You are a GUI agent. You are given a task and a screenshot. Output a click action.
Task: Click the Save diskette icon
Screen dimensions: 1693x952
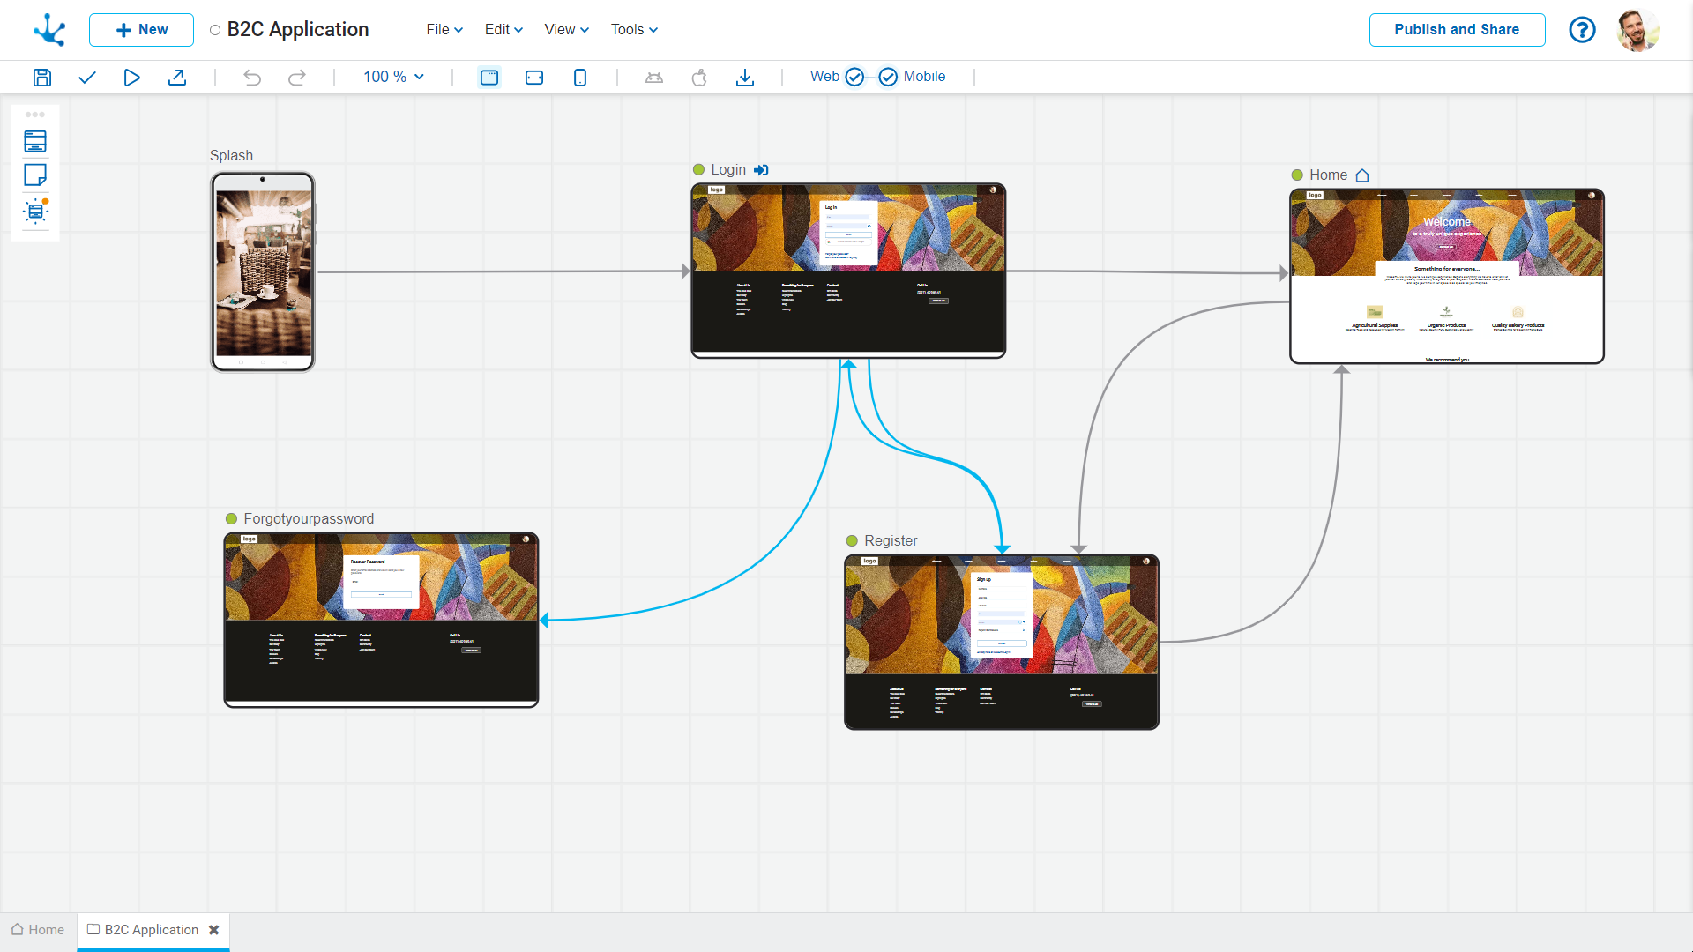point(42,78)
